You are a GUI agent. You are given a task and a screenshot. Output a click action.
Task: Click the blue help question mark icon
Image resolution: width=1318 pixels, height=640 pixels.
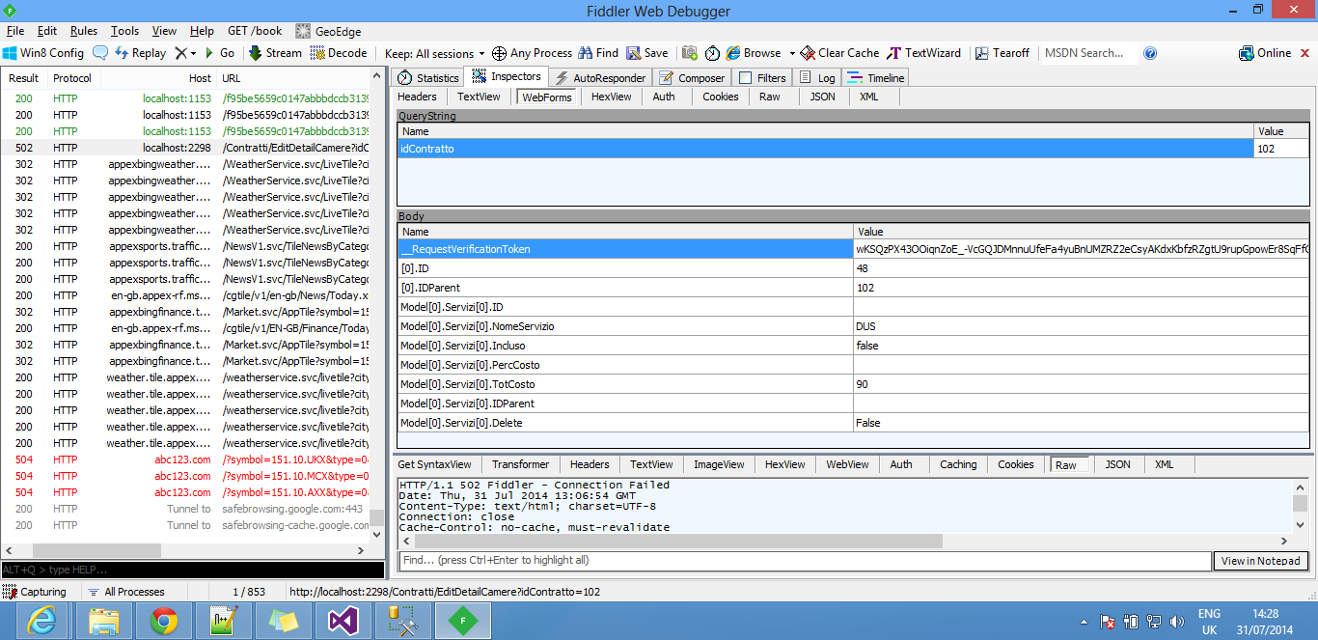click(x=1150, y=53)
